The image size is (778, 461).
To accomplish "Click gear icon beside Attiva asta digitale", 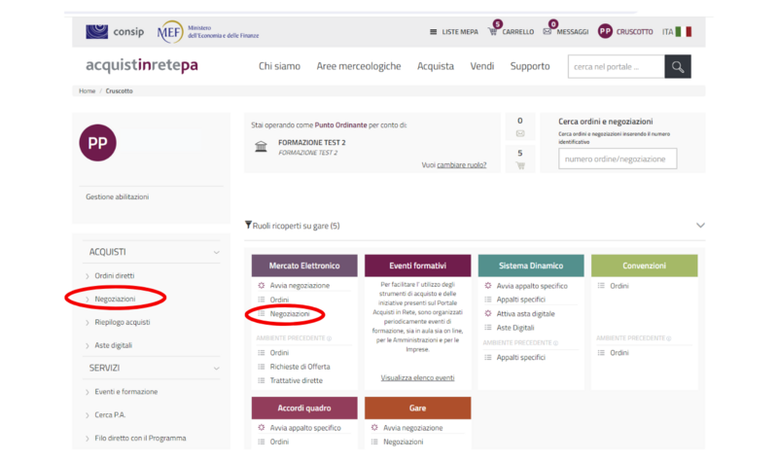I will (488, 313).
